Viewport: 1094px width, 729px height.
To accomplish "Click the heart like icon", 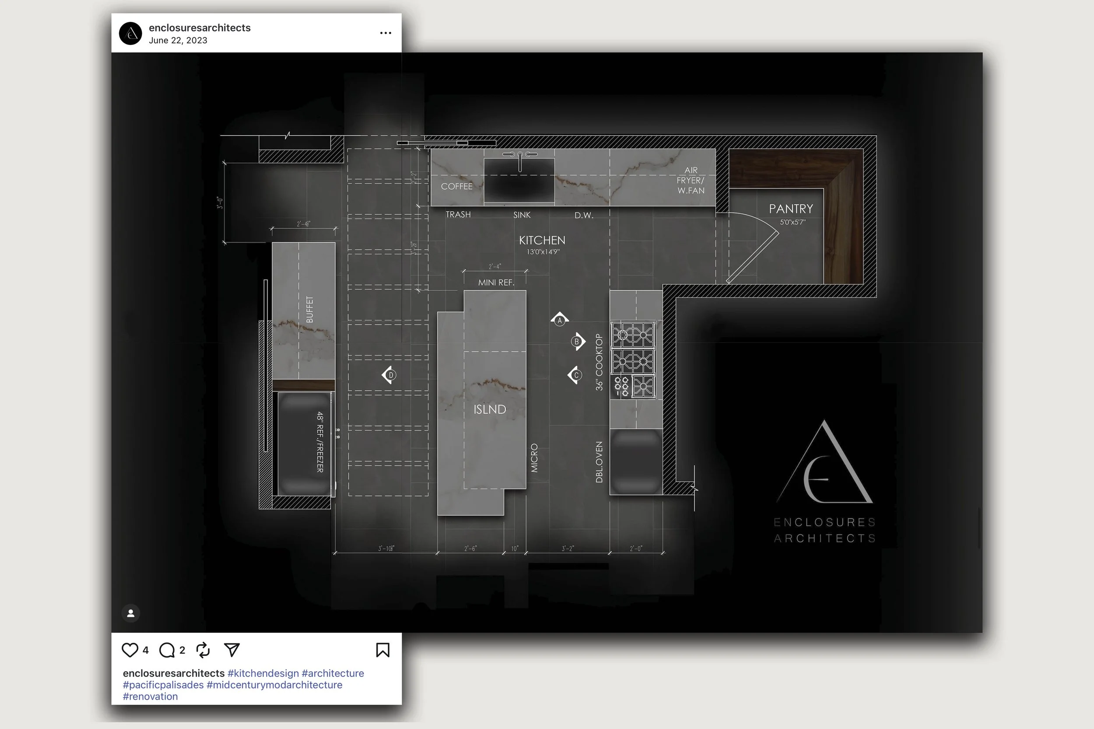I will tap(130, 649).
